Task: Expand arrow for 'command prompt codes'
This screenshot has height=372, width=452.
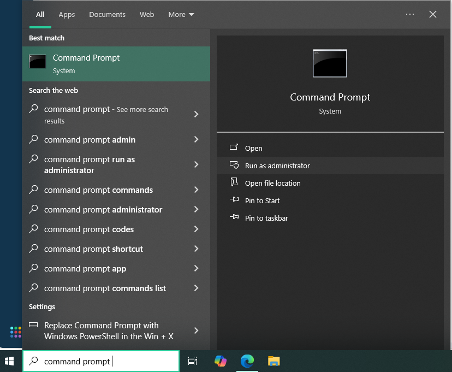Action: tap(196, 229)
